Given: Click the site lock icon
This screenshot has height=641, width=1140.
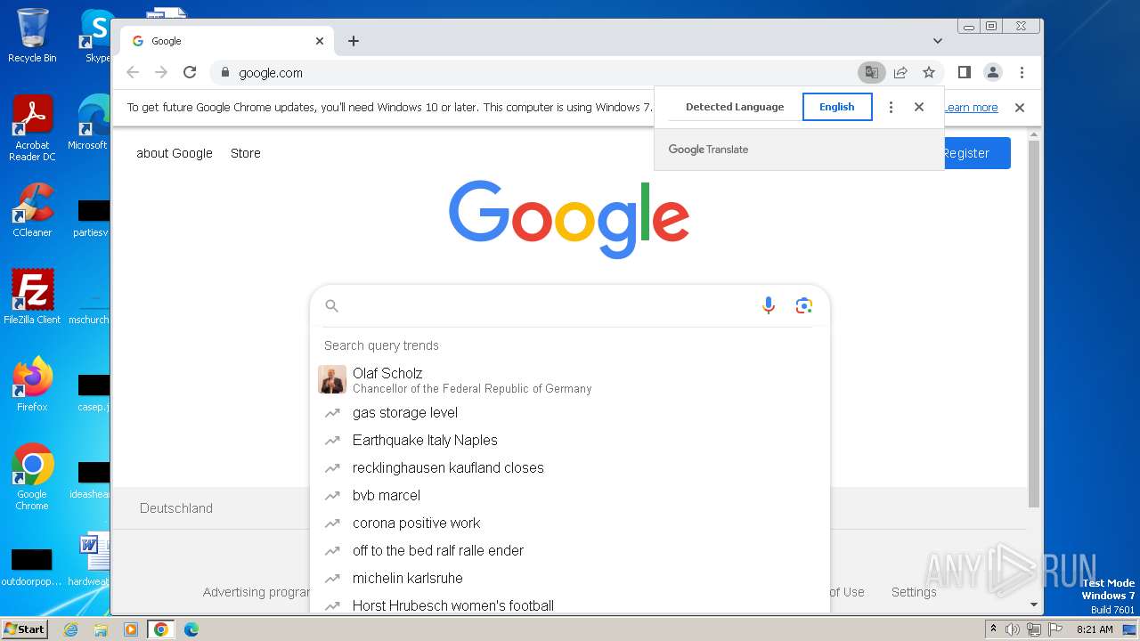Looking at the screenshot, I should point(224,73).
